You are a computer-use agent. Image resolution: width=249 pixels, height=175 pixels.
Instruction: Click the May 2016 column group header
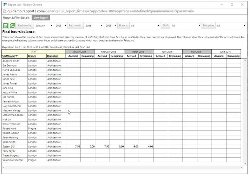(197, 52)
